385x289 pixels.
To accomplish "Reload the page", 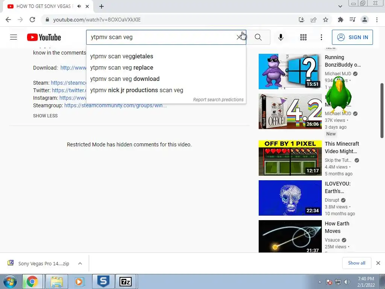I will pyautogui.click(x=32, y=20).
